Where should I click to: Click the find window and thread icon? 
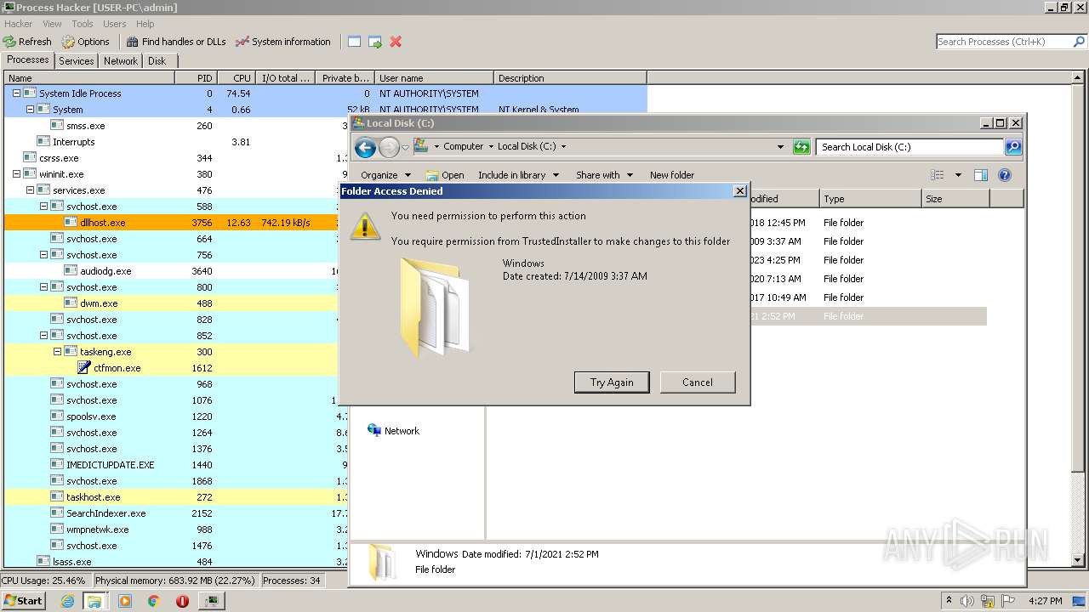pos(374,42)
